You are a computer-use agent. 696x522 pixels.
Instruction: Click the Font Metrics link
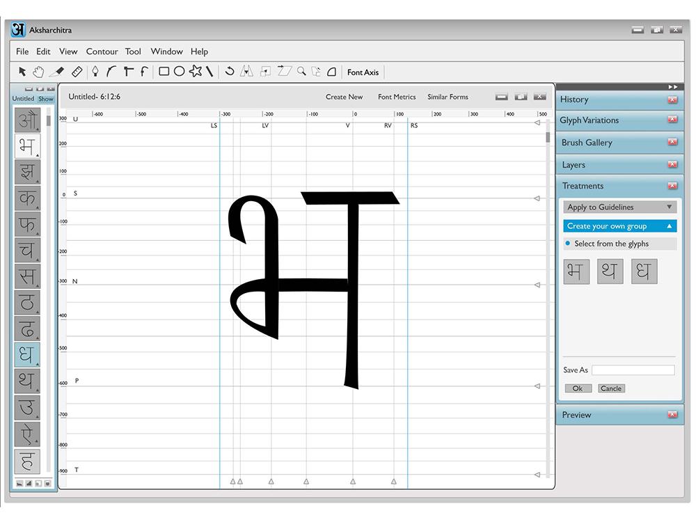click(397, 97)
